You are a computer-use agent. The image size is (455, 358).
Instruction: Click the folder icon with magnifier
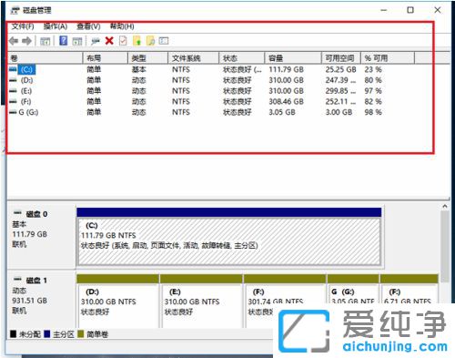click(150, 41)
